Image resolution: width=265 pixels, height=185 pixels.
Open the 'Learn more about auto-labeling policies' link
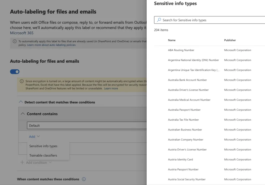(51, 45)
